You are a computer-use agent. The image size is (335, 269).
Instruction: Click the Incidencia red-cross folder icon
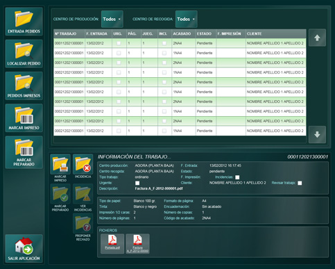[83, 164]
